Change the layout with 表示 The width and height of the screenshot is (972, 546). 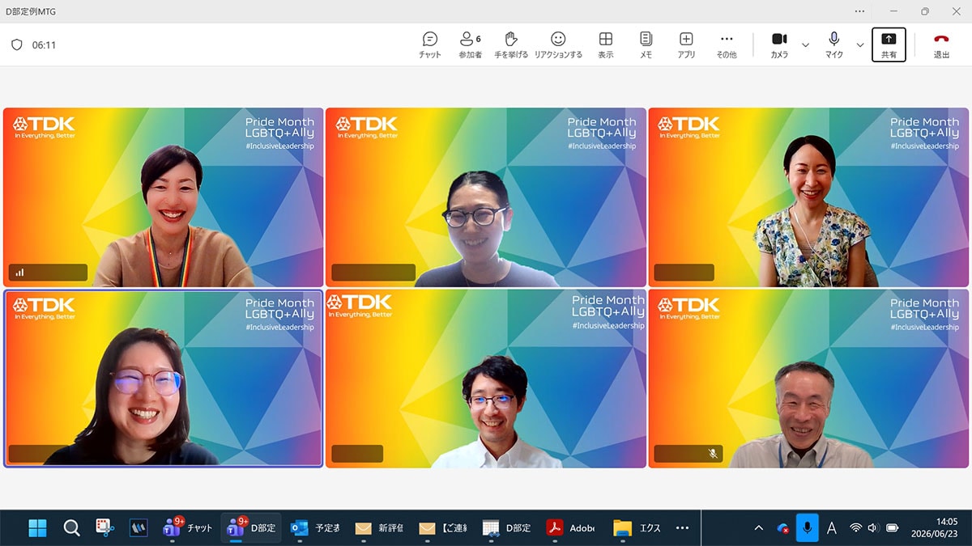[605, 45]
